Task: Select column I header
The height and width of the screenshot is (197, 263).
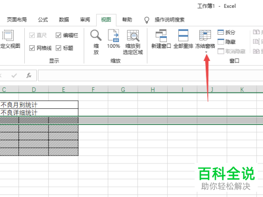Action: 183,89
